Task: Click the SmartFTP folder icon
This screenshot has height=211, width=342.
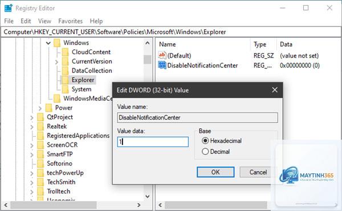Action: pos(40,155)
